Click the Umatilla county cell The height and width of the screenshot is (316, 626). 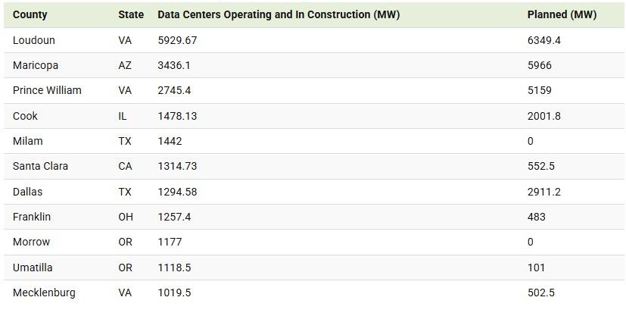point(34,268)
